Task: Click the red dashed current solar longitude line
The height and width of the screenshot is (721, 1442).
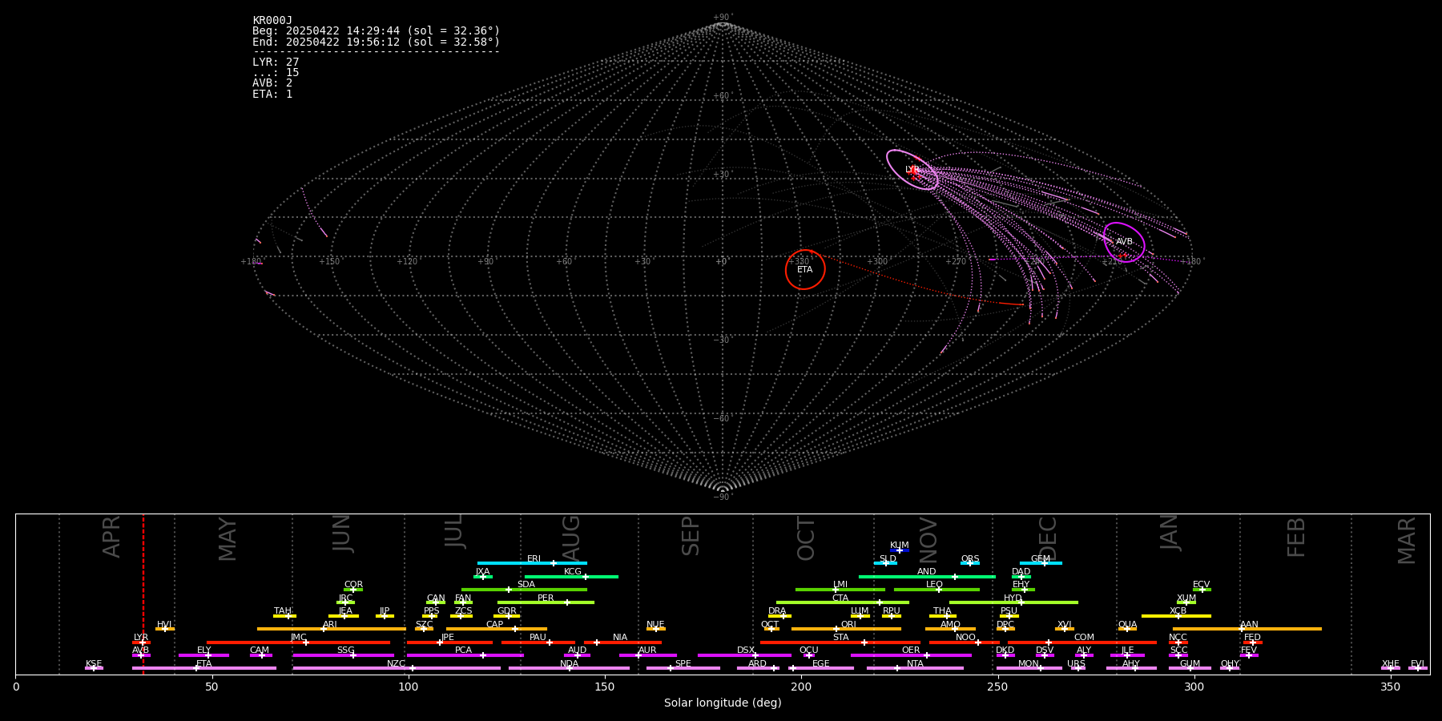Action: click(143, 594)
